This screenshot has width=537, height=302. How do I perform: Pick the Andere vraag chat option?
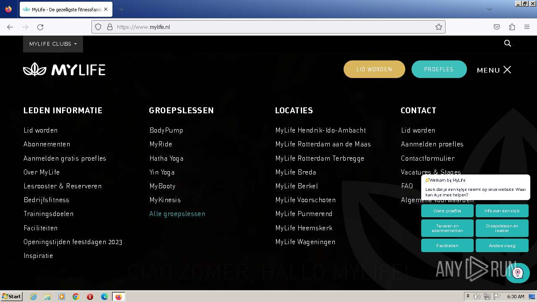[502, 245]
